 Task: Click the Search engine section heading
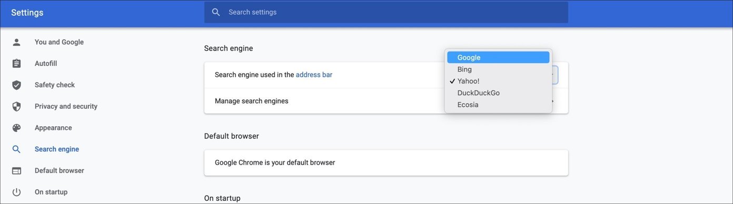pyautogui.click(x=229, y=48)
